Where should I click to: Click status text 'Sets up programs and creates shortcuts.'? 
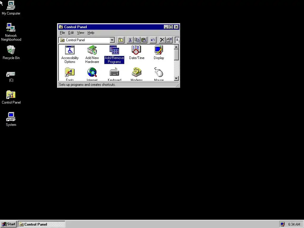(87, 85)
